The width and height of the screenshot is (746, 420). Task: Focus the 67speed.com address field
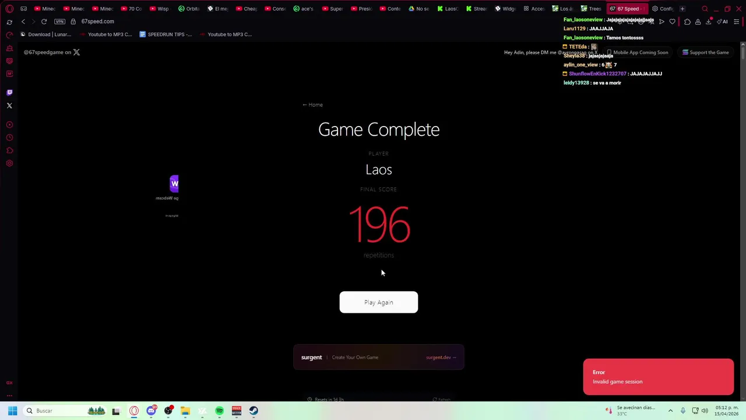tap(97, 22)
